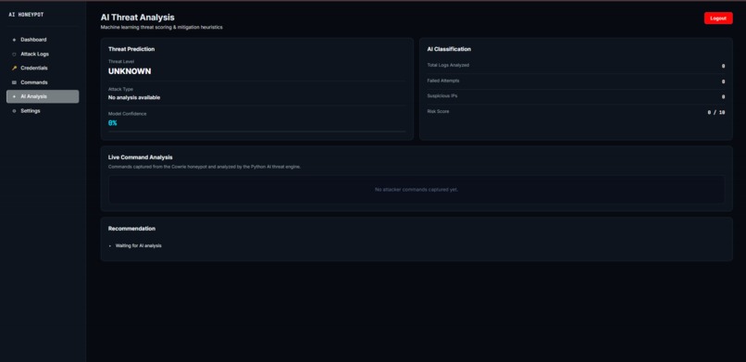
Task: Click the Risk Score label
Action: tap(438, 111)
